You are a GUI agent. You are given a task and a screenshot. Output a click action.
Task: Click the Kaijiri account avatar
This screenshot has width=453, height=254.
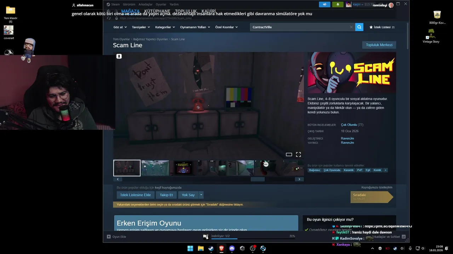tap(349, 5)
